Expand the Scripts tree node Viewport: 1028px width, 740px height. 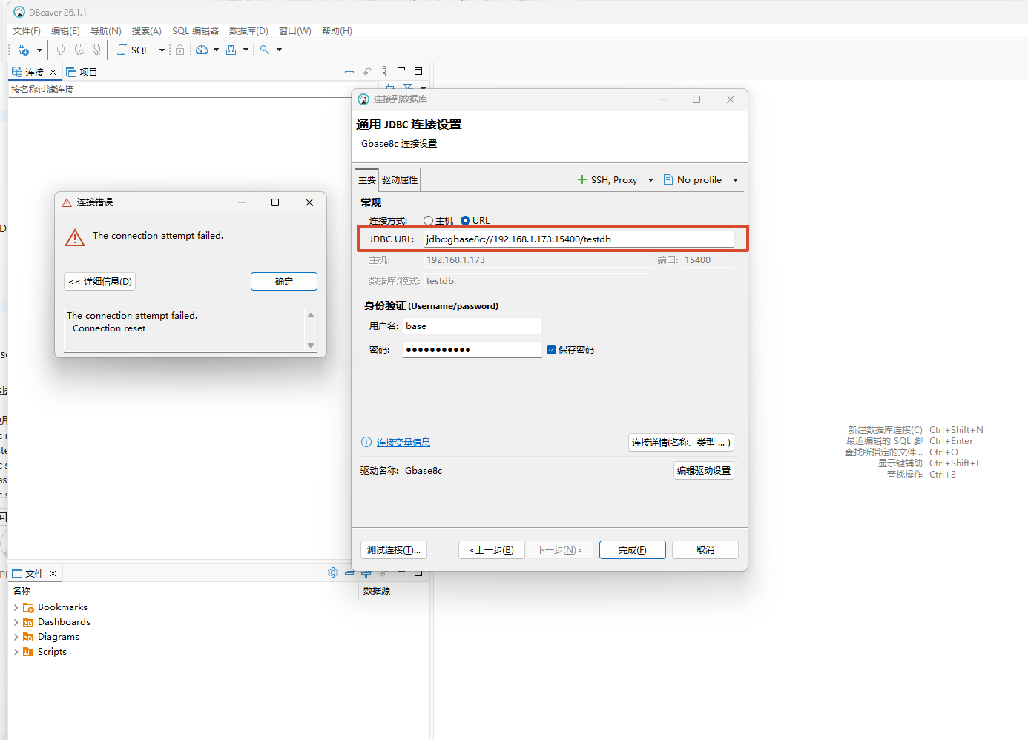tap(16, 652)
